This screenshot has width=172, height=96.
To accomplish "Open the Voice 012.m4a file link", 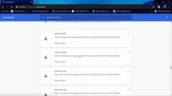I will coord(60,71).
